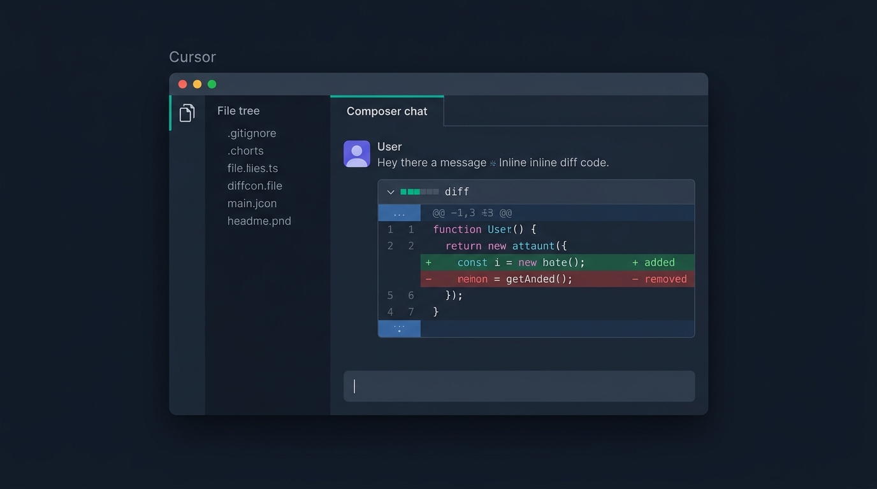This screenshot has height=489, width=877.
Task: Click the User avatar icon
Action: coord(357,154)
